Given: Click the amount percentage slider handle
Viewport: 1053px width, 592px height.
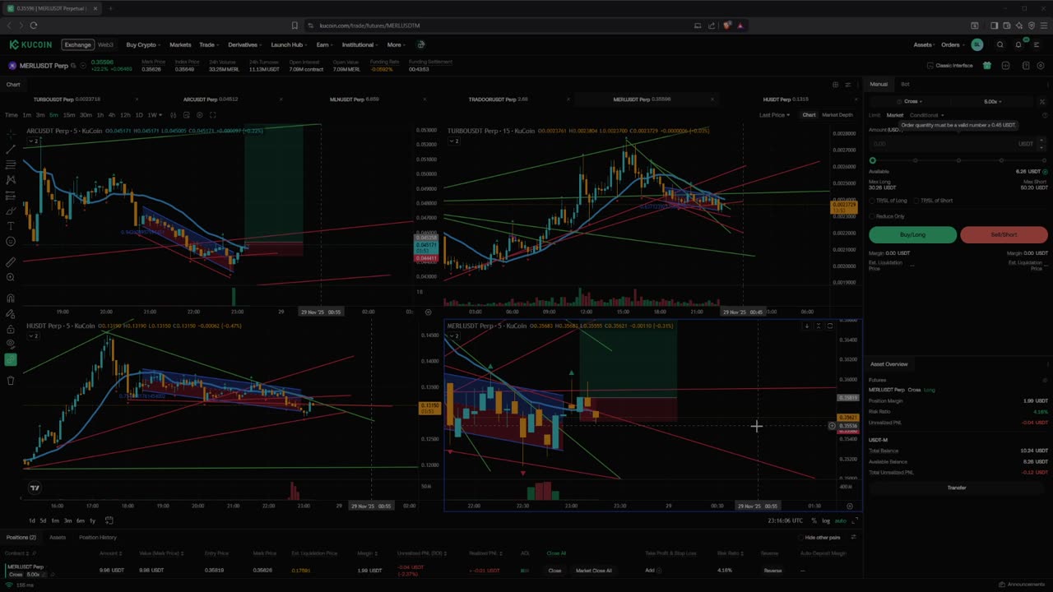Looking at the screenshot, I should [873, 160].
